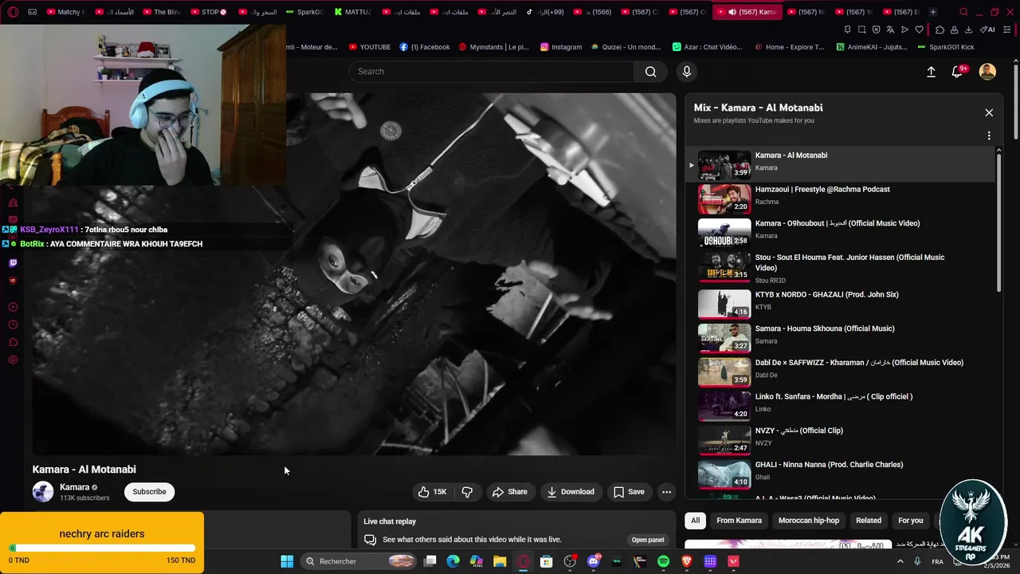Open the Instagram bookmark
This screenshot has width=1020, height=574.
[561, 47]
